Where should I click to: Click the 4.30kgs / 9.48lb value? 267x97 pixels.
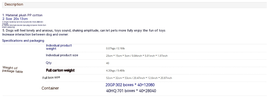[x=115, y=70]
